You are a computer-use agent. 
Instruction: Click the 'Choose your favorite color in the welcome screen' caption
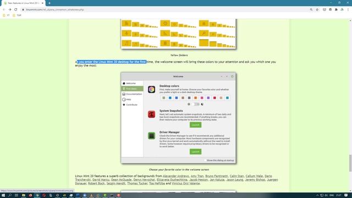pos(179,170)
